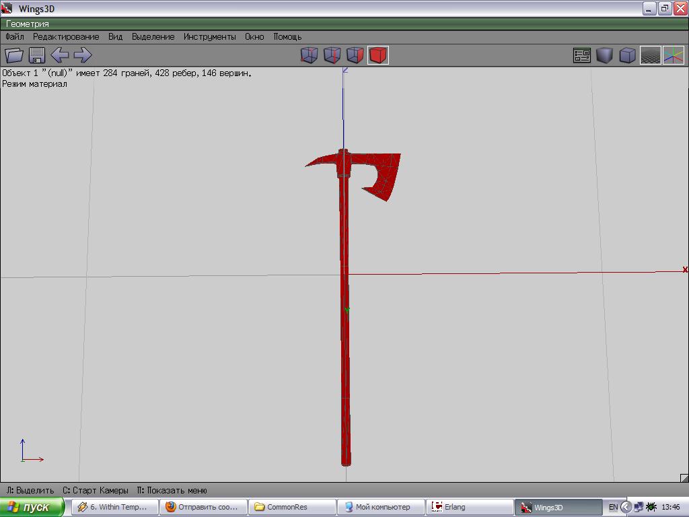Select the body selection mode red cube
The image size is (689, 517).
378,55
